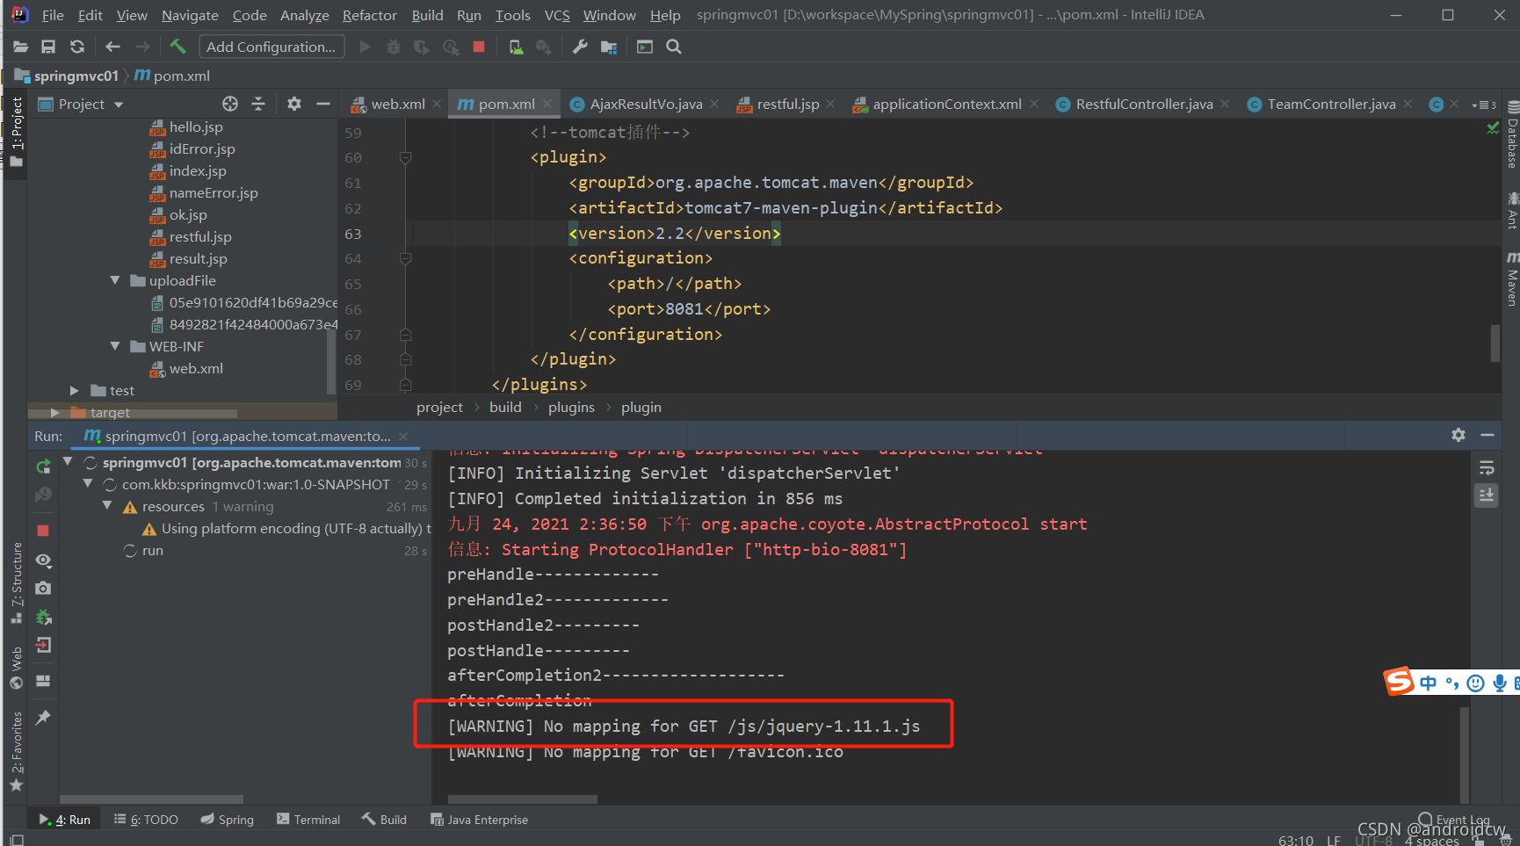Toggle the 2: Favorites side panel

click(x=16, y=752)
